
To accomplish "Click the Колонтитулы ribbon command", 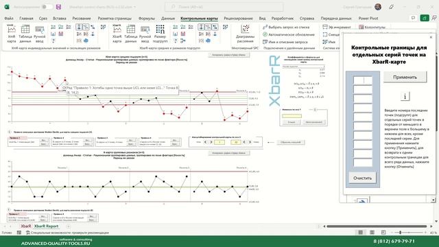I will pyautogui.click(x=372, y=27).
